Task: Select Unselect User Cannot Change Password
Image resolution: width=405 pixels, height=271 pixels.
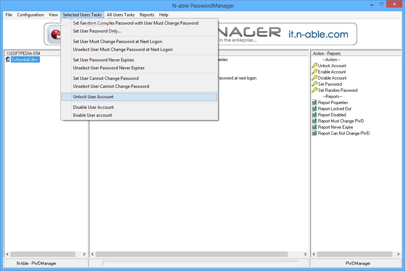Action: 139,86
